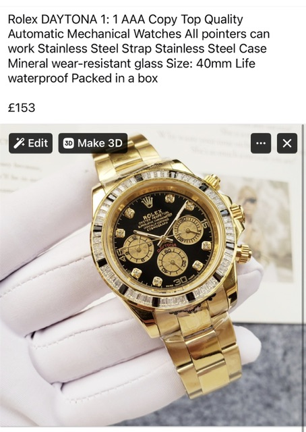This screenshot has height=432, width=306.
Task: Tap the Rolex crown logo on the dial
Action: pyautogui.click(x=147, y=203)
